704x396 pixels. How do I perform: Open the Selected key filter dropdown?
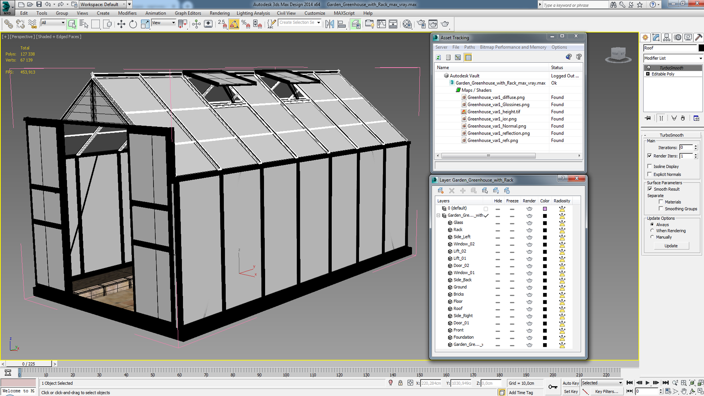(602, 383)
